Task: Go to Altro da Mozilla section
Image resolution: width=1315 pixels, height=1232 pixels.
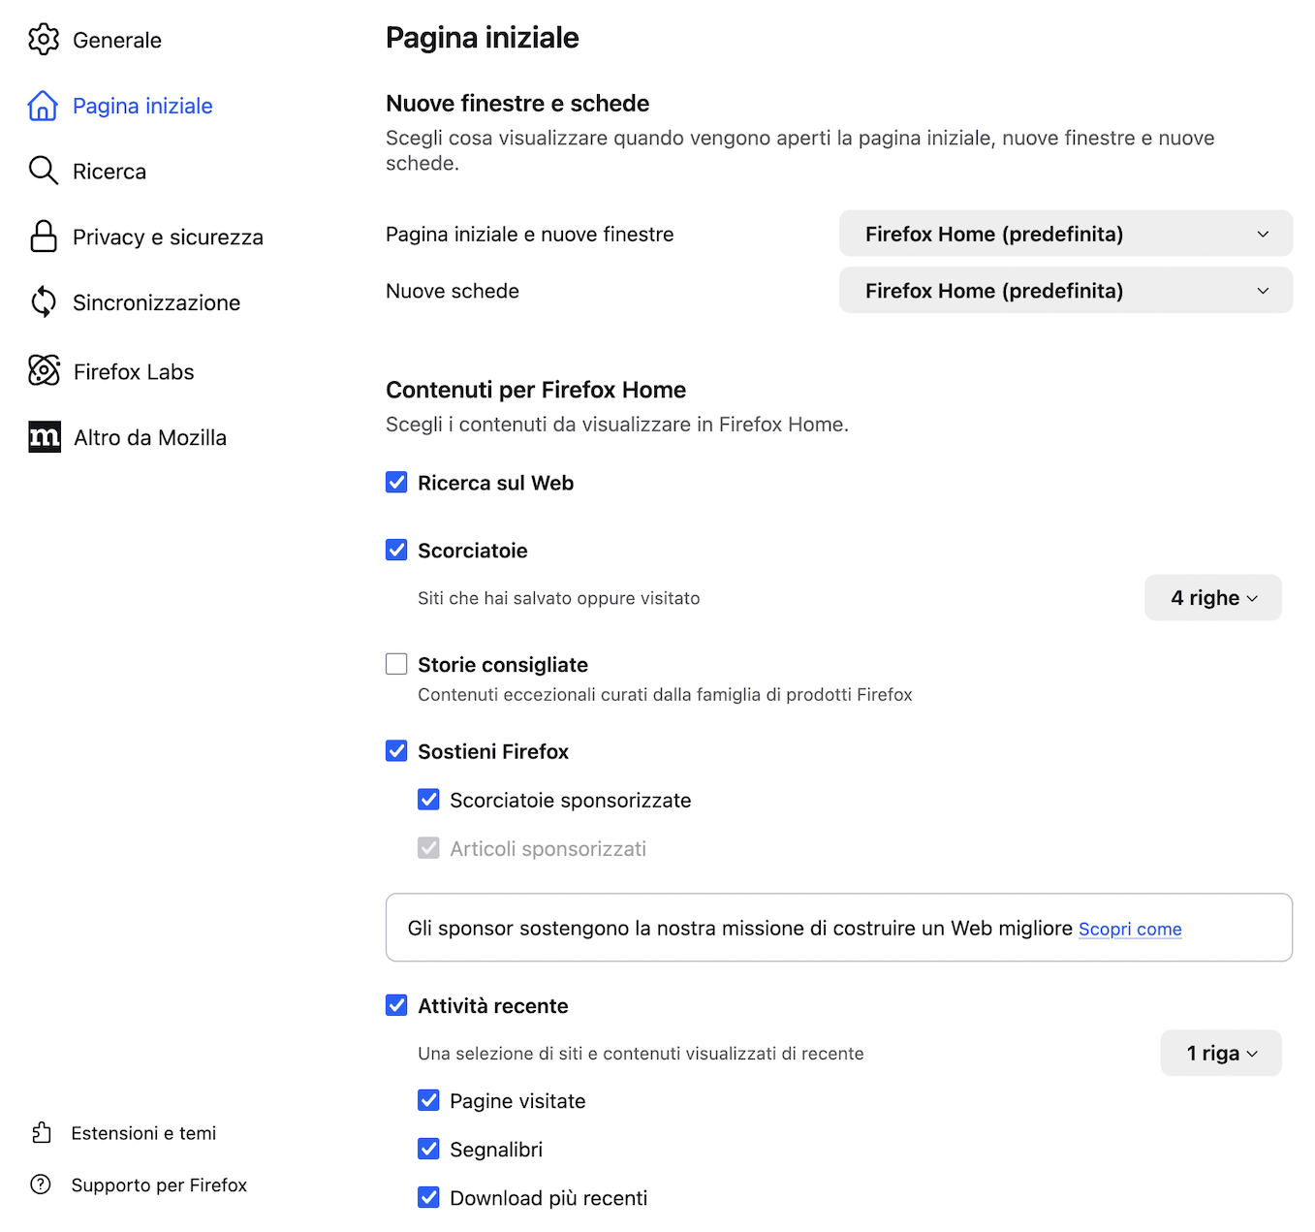Action: pyautogui.click(x=149, y=437)
